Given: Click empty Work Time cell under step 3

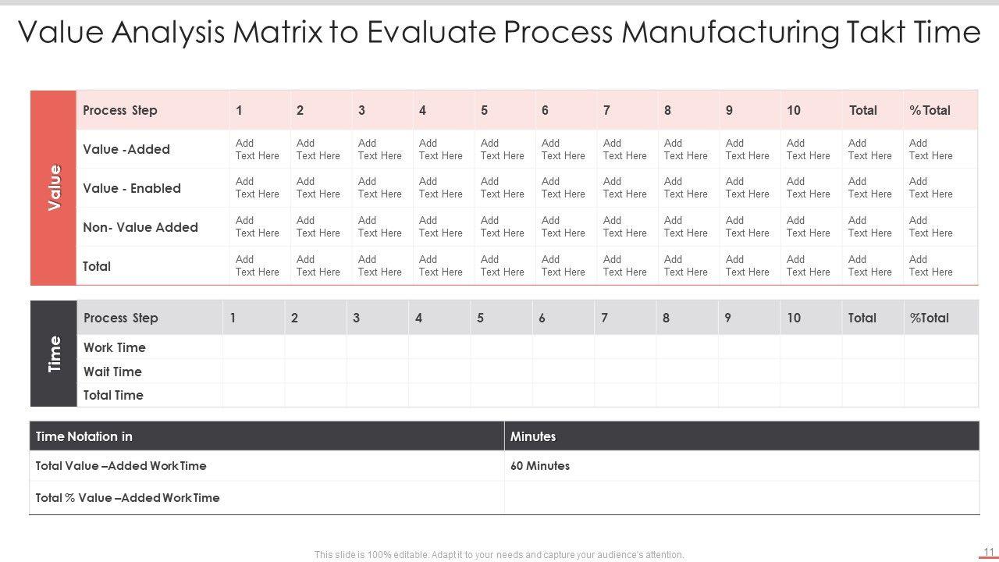Looking at the screenshot, I should pos(377,347).
